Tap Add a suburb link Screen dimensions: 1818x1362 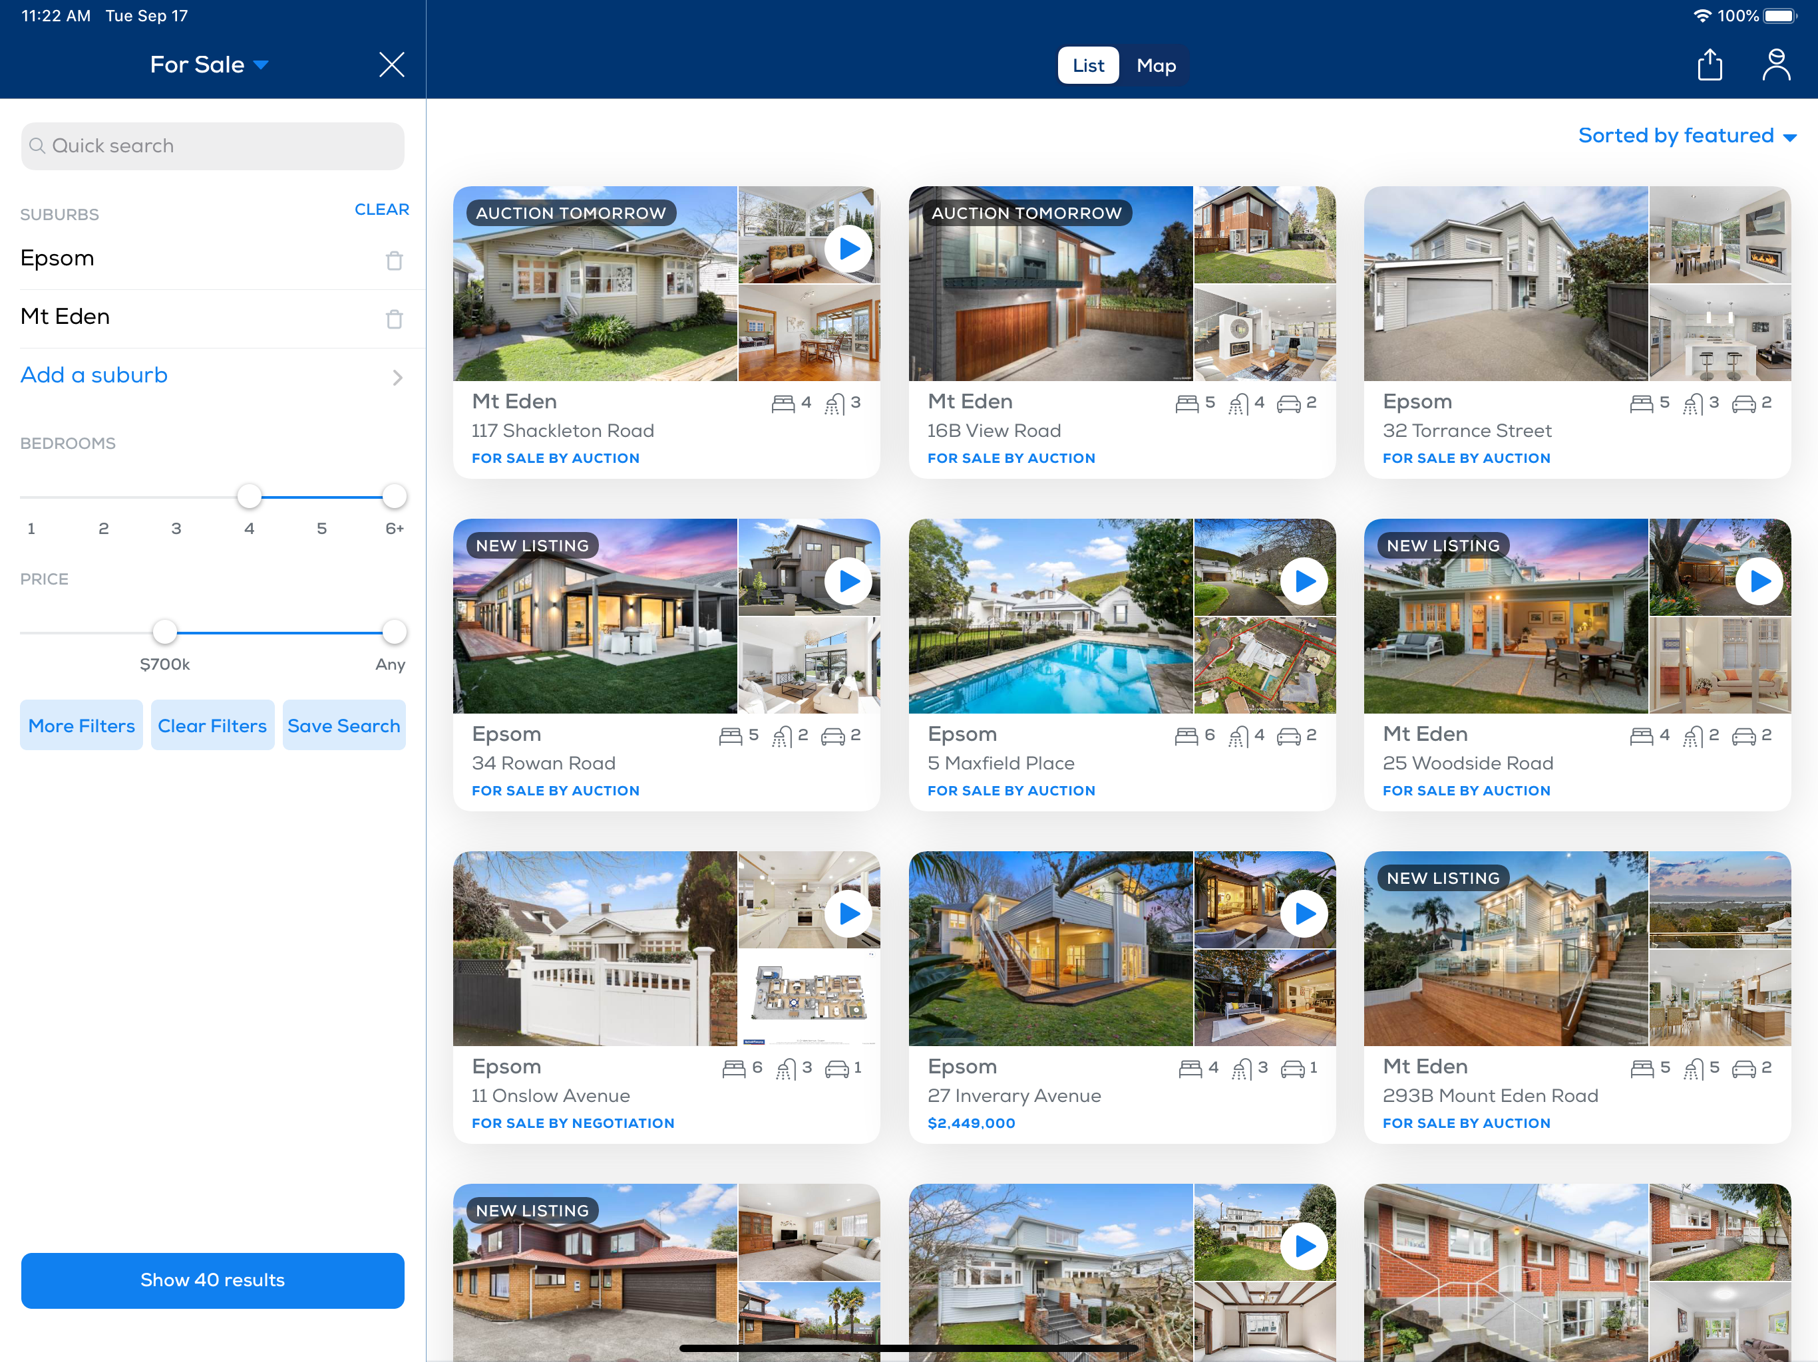point(94,375)
